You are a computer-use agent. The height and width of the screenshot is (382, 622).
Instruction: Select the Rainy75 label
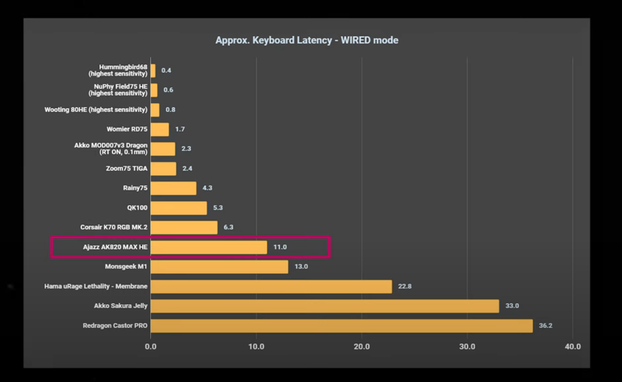[135, 188]
